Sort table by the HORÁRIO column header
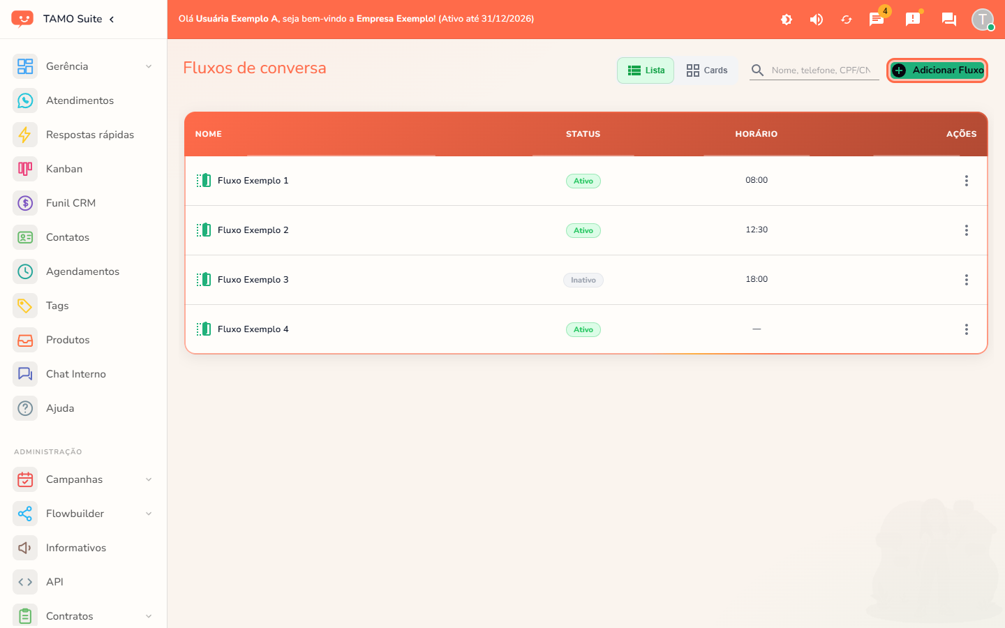Screen dimensions: 1005x628 pos(757,134)
